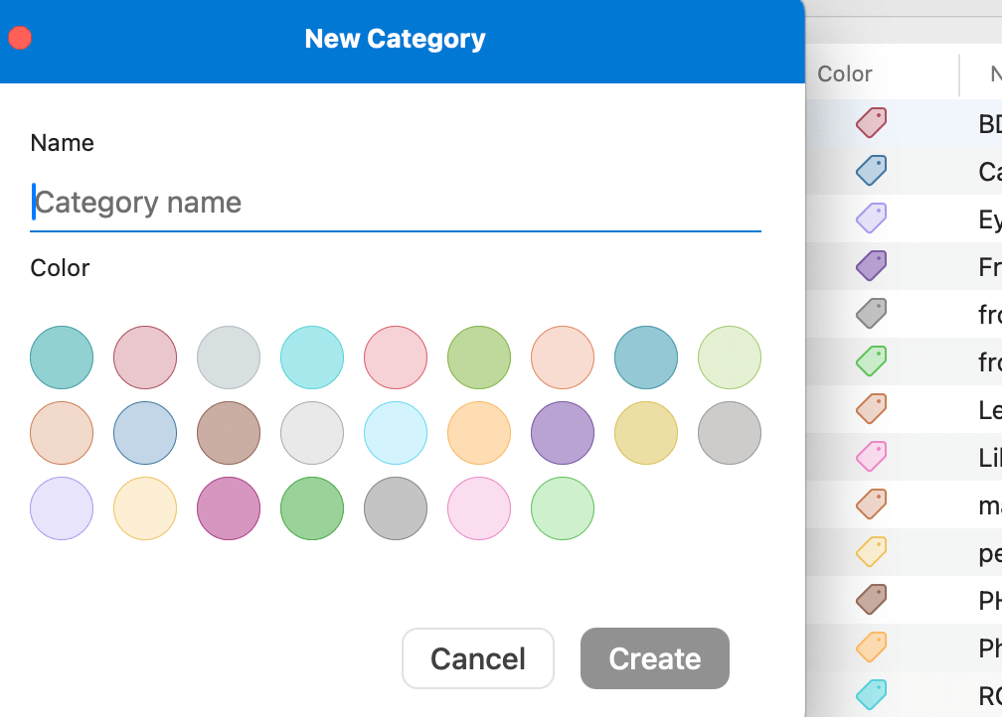Select the mint green color swatch
The image size is (1002, 717).
(x=563, y=508)
